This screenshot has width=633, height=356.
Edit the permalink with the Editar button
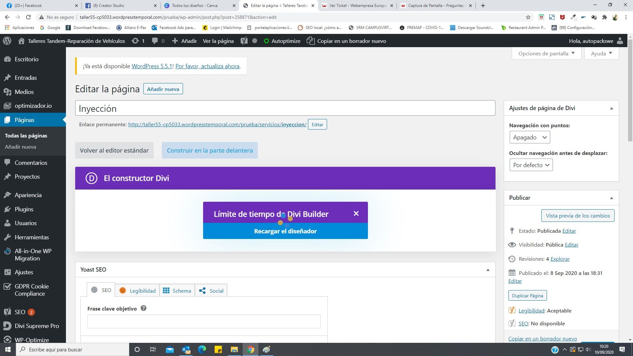pyautogui.click(x=317, y=125)
